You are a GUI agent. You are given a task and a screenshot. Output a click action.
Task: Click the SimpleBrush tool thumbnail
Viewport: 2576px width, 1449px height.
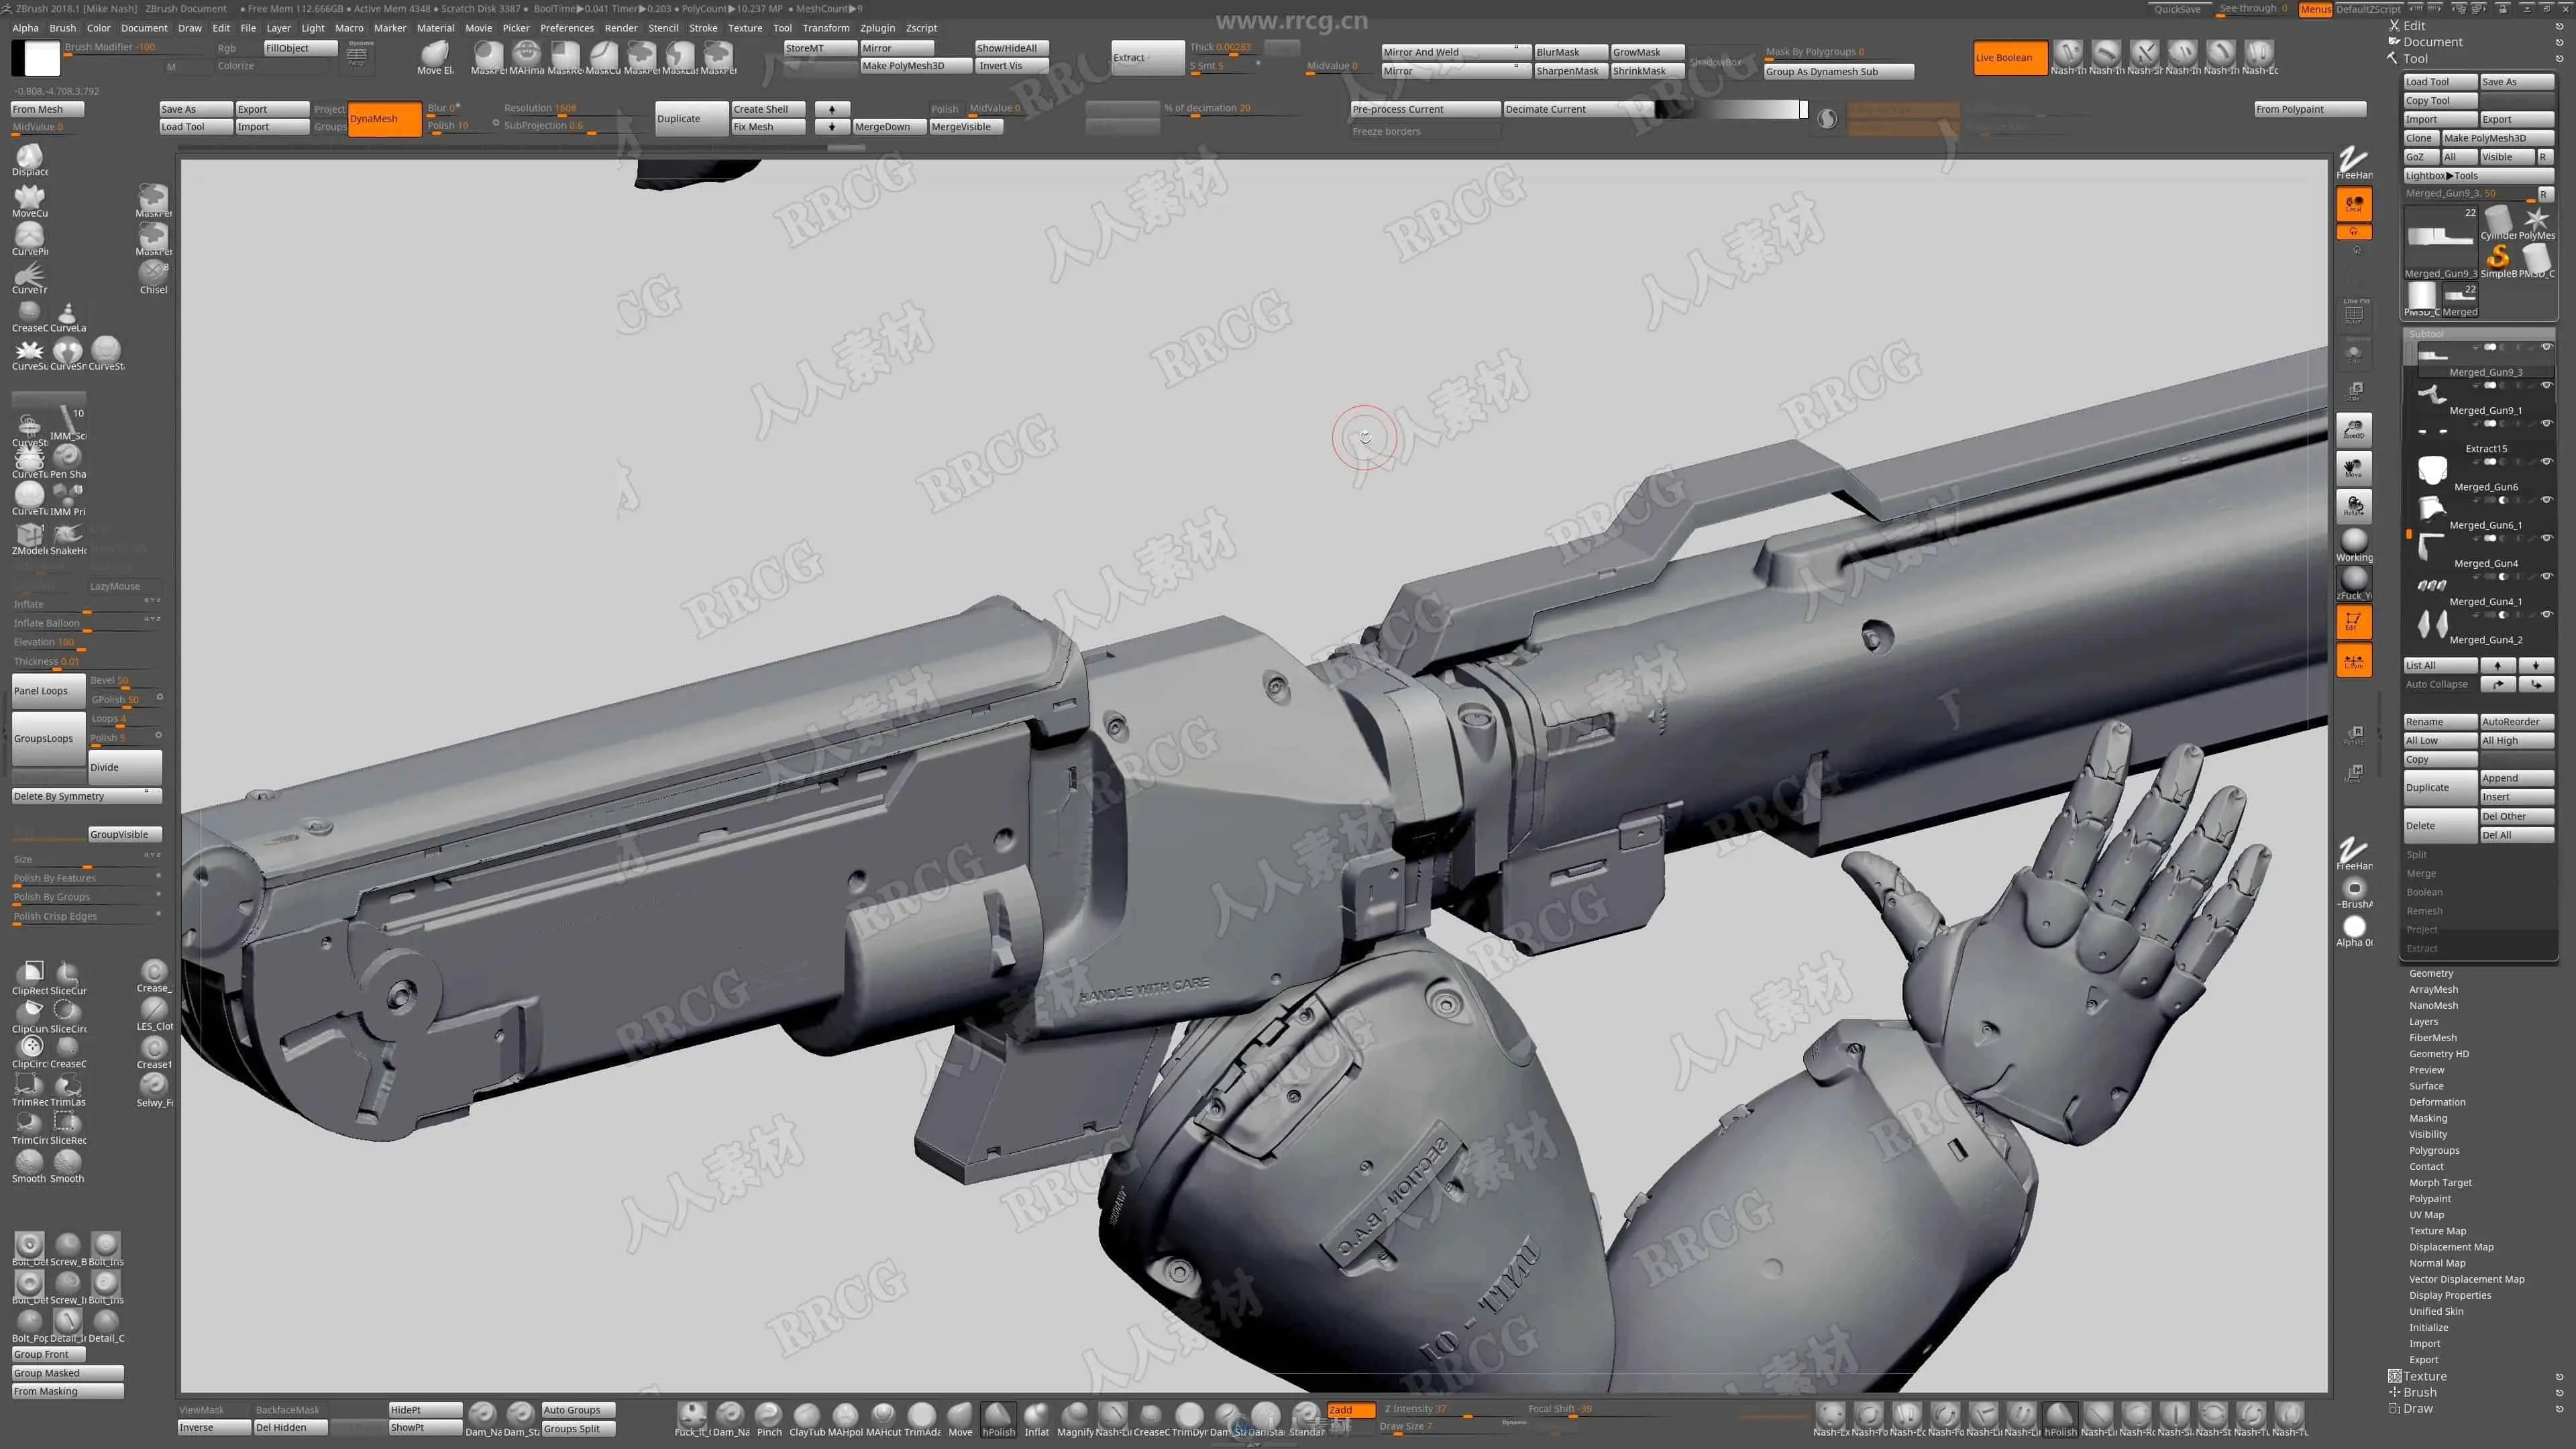[x=2498, y=258]
